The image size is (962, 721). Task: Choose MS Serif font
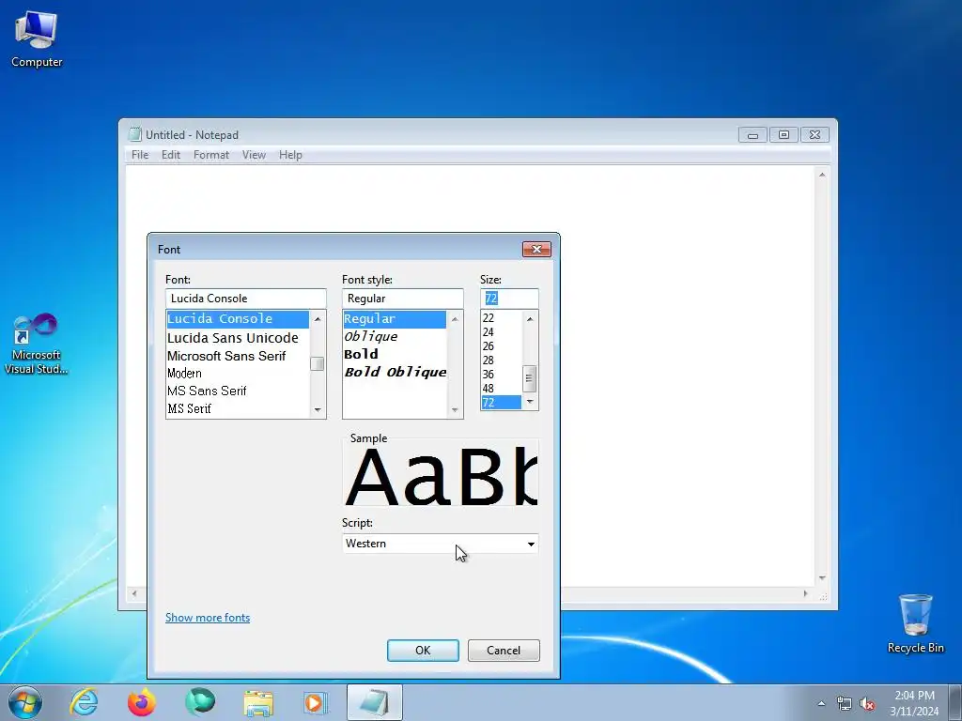click(238, 408)
